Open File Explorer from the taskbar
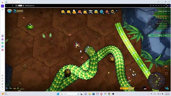The width and height of the screenshot is (171, 96). click(90, 94)
